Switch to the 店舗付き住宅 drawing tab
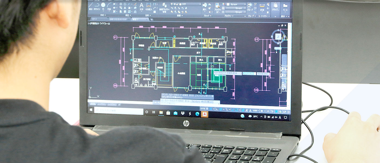380x163 pixels. (x=119, y=19)
